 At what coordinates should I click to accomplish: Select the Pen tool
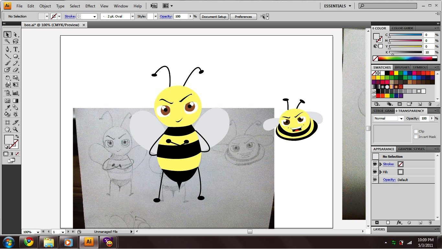click(7, 49)
